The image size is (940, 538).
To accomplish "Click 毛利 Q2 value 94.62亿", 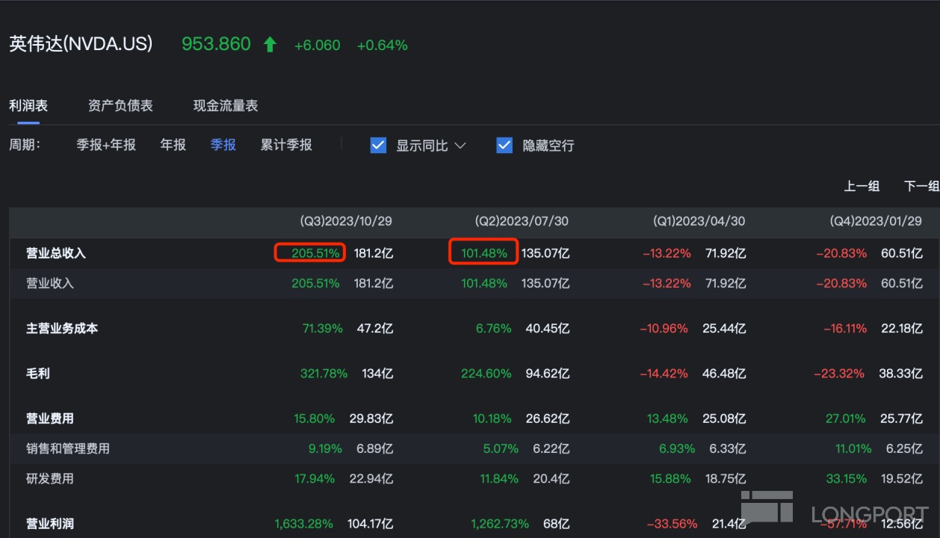I will tap(548, 373).
